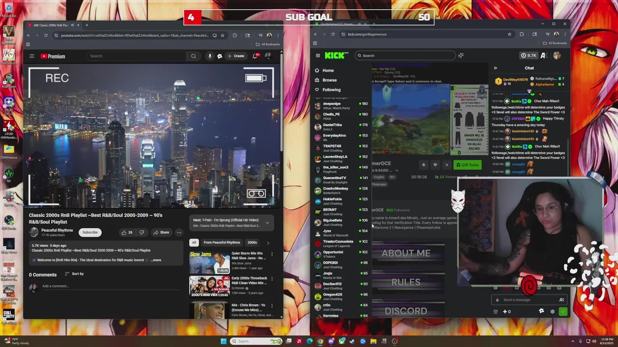Collapse the Kick chat panel

495,68
